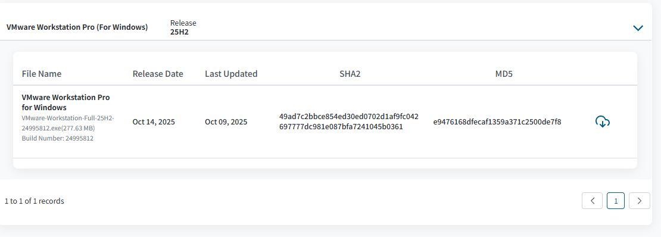Click the Last Updated column header
The width and height of the screenshot is (661, 237).
pyautogui.click(x=231, y=74)
